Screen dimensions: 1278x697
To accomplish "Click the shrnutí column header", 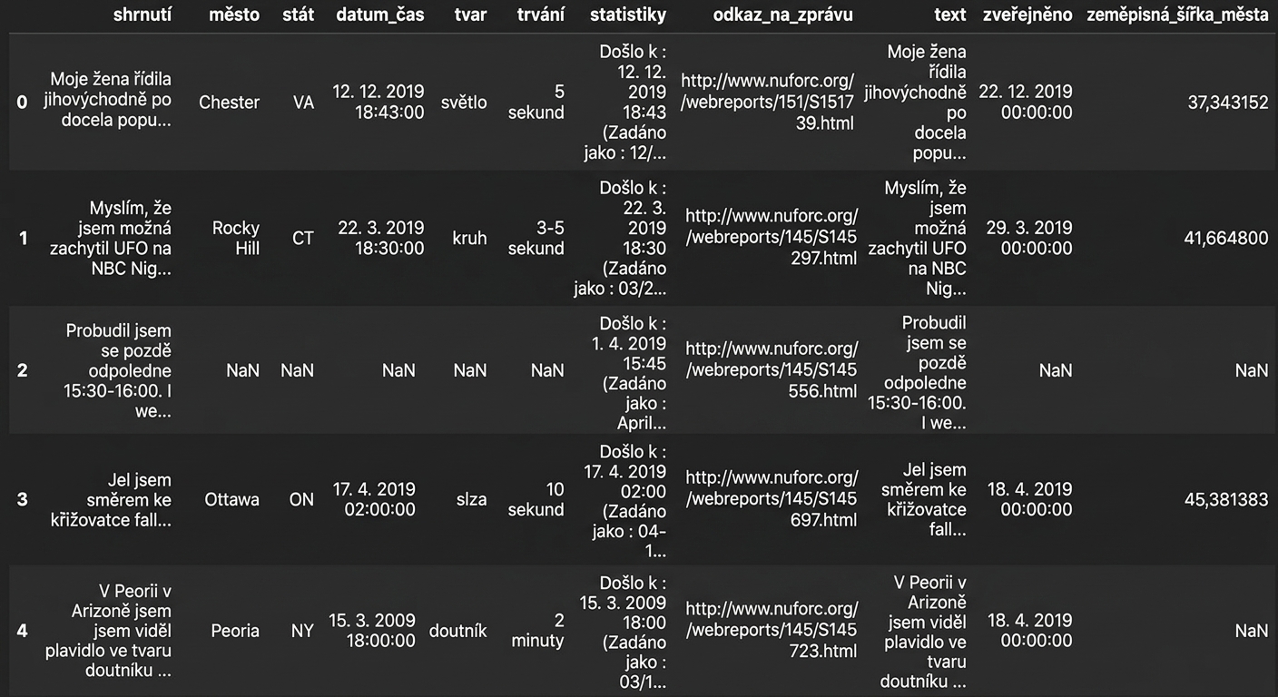I will 143,15.
